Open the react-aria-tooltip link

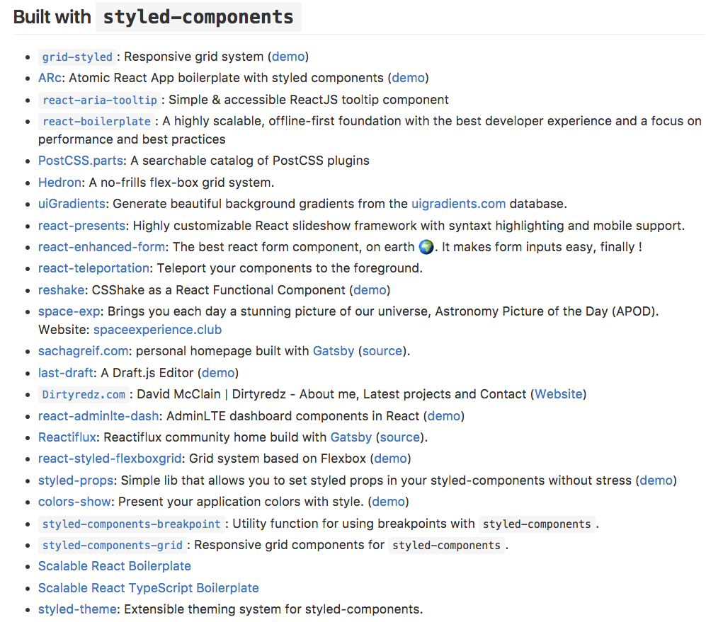pos(100,100)
